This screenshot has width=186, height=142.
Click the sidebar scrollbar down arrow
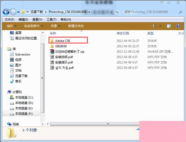tap(43, 124)
